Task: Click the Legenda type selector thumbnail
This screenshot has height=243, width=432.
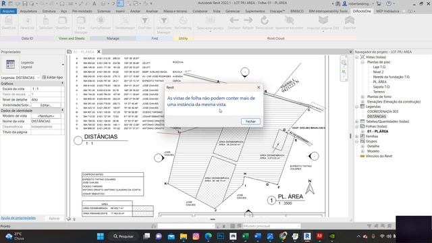Action: (x=11, y=65)
